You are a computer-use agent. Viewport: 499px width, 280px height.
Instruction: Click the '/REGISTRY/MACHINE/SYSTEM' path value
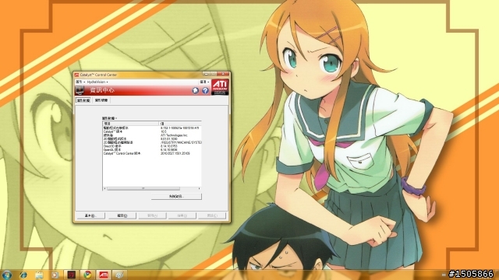181,142
